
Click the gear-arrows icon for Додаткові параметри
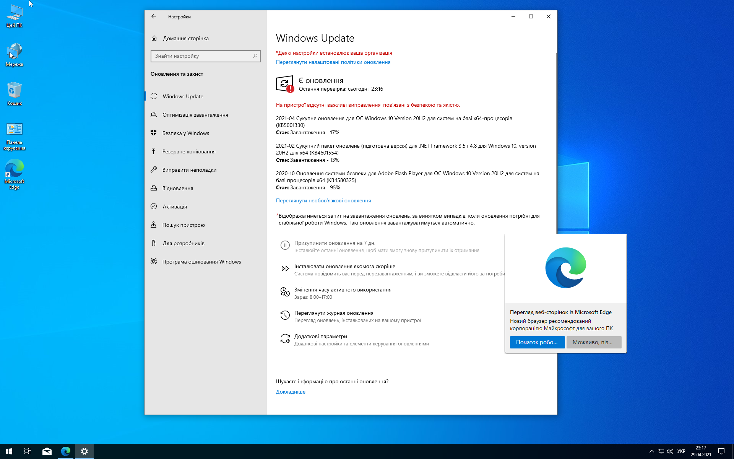285,339
